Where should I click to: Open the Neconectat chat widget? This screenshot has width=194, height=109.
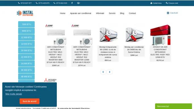(x=174, y=106)
